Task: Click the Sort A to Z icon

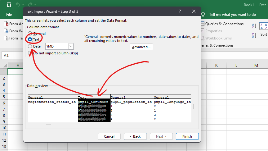Action: (254, 26)
